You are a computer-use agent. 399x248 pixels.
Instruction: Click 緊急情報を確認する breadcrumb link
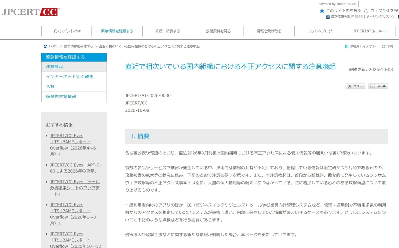coord(78,46)
